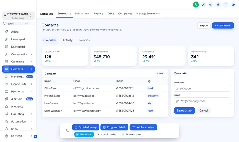Click the Opportunities icon in sidebar

pyautogui.click(x=6, y=84)
